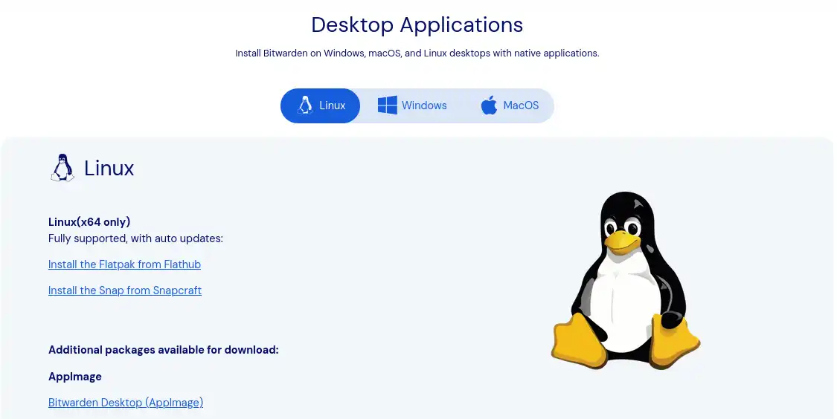This screenshot has height=419, width=837.
Task: Click the Apple logo icon in the tab bar
Action: pyautogui.click(x=489, y=105)
